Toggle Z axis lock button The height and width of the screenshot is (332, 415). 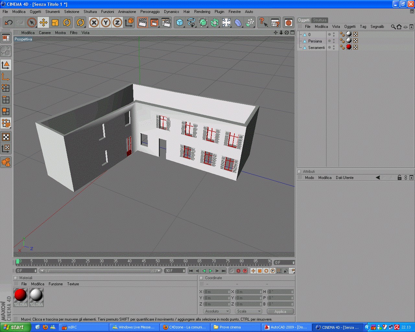(x=117, y=22)
